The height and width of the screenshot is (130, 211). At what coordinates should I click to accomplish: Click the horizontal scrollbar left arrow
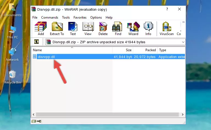click(33, 115)
